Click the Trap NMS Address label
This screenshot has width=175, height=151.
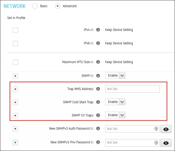pos(81,89)
